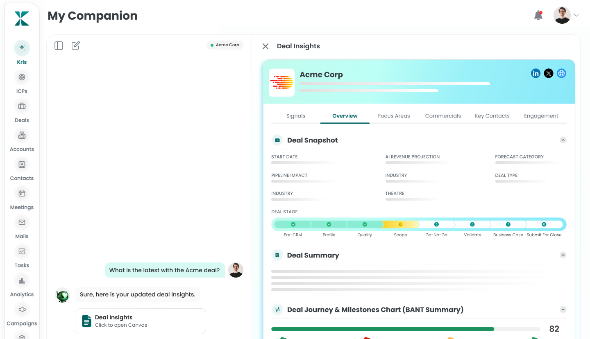Click the PIPELINE IMPACT label
590x339 pixels.
[x=289, y=175]
